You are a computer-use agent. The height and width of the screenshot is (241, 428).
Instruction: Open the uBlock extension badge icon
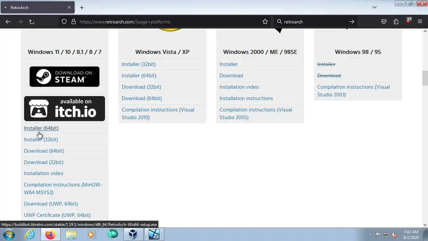408,21
